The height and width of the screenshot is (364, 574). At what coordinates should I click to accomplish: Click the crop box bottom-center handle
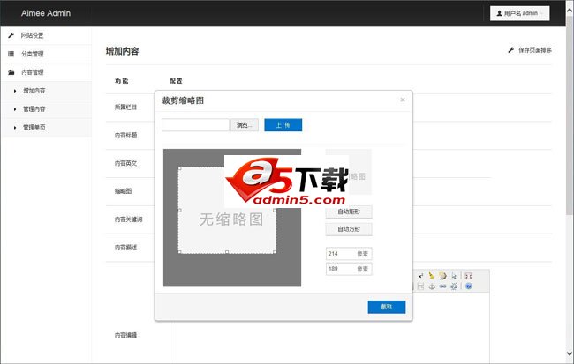[227, 252]
